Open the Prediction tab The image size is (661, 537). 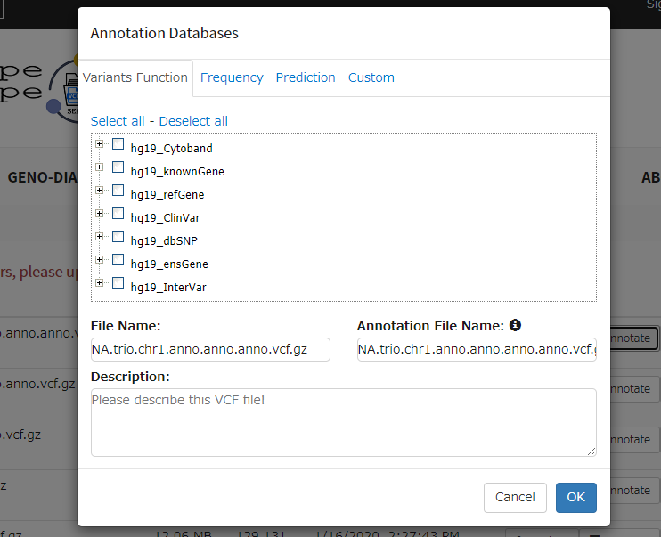point(306,77)
